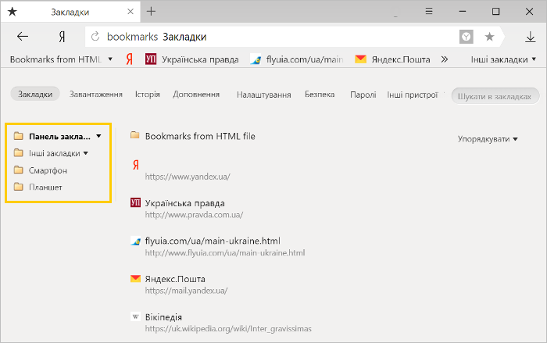The height and width of the screenshot is (343, 547).
Task: Open the http://www.flyuia.com/ua/main-ukraine.html URL line
Action: (x=225, y=252)
